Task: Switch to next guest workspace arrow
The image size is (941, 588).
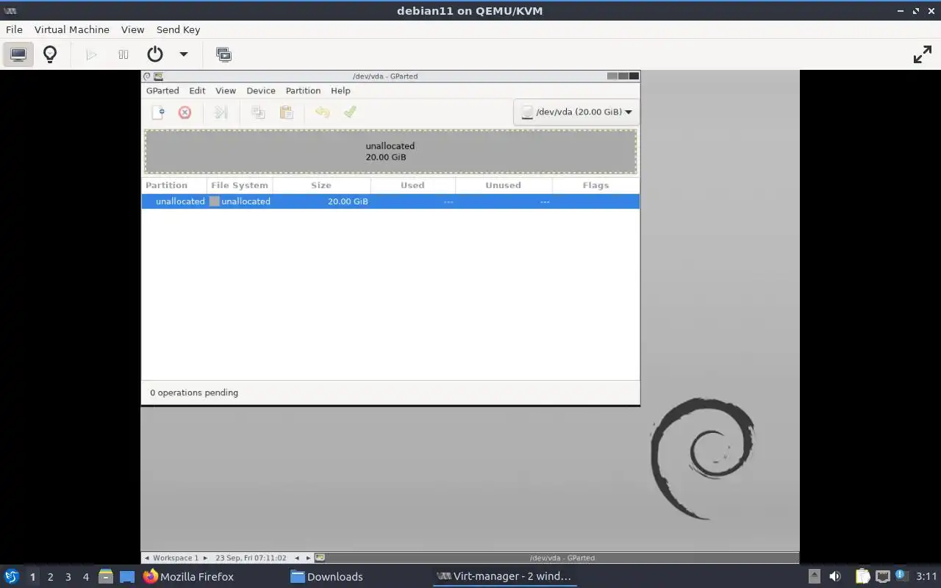Action: [x=205, y=558]
